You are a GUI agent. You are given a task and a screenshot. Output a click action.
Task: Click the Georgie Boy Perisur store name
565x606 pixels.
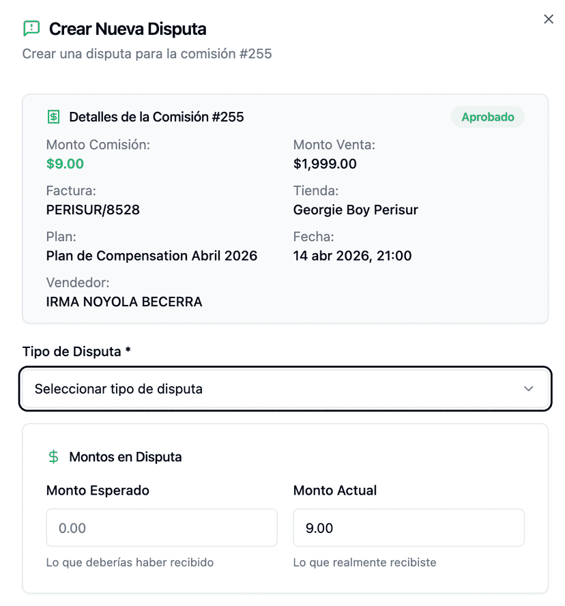(356, 210)
